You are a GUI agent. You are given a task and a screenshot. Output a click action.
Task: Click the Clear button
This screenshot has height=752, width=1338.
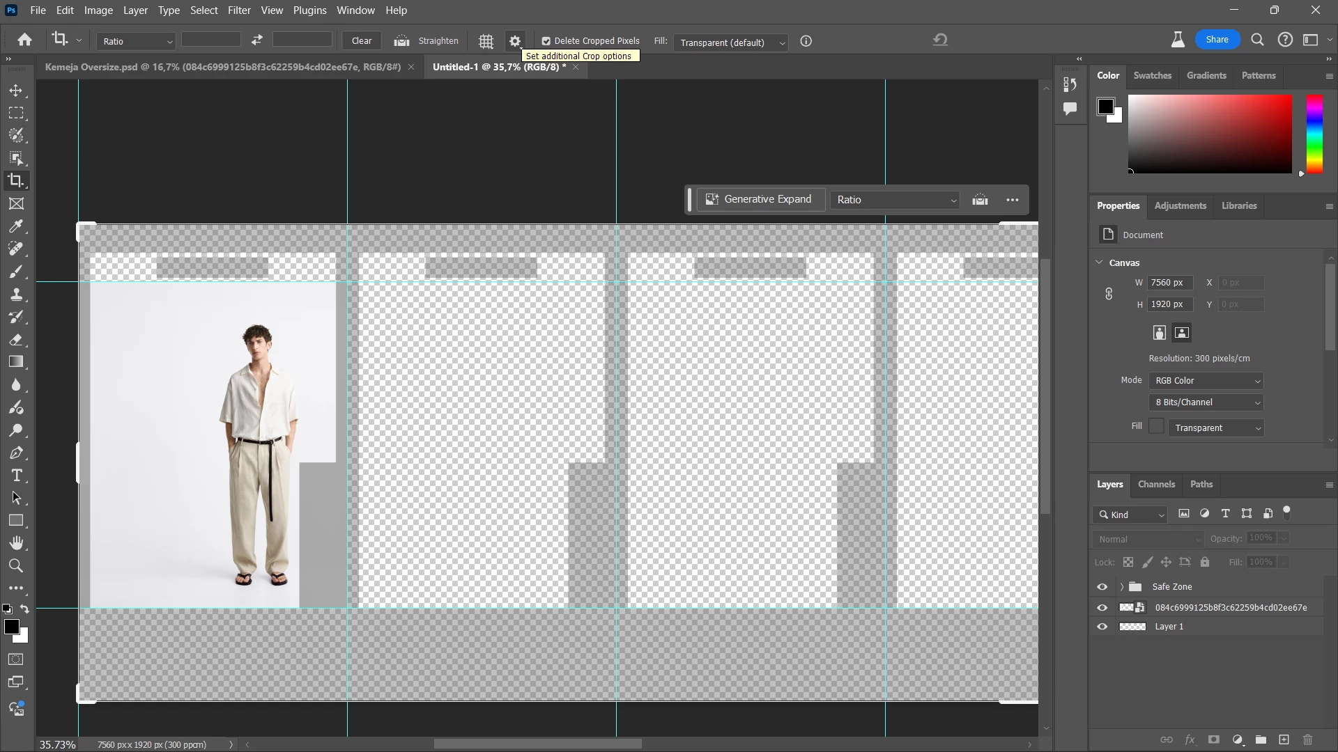[x=362, y=40]
